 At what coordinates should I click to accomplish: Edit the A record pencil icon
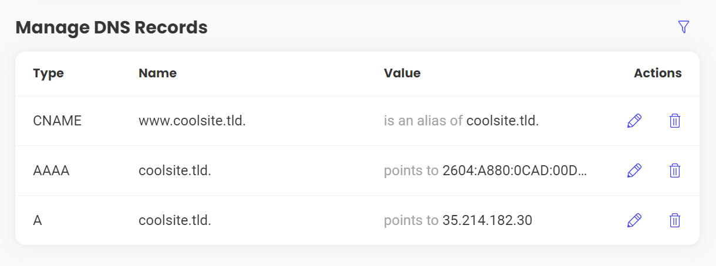click(x=634, y=220)
